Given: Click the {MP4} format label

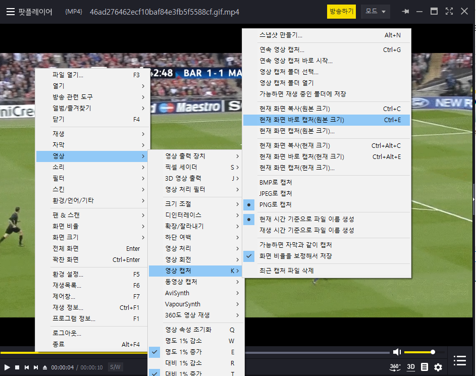Looking at the screenshot, I should point(74,12).
